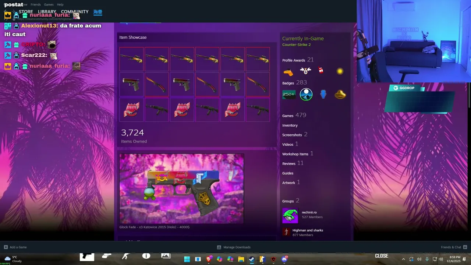Click Manage Downloads label
The width and height of the screenshot is (471, 265).
point(237,247)
